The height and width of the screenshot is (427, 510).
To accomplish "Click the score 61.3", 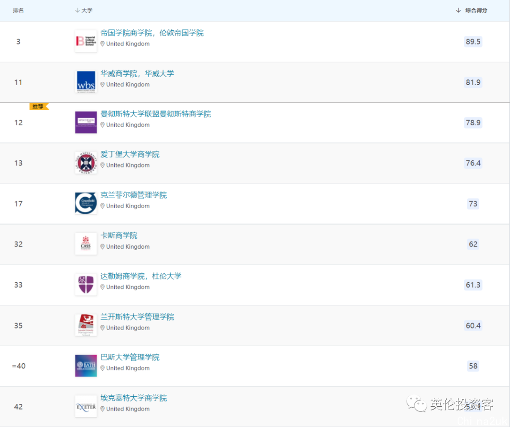I will [x=473, y=285].
